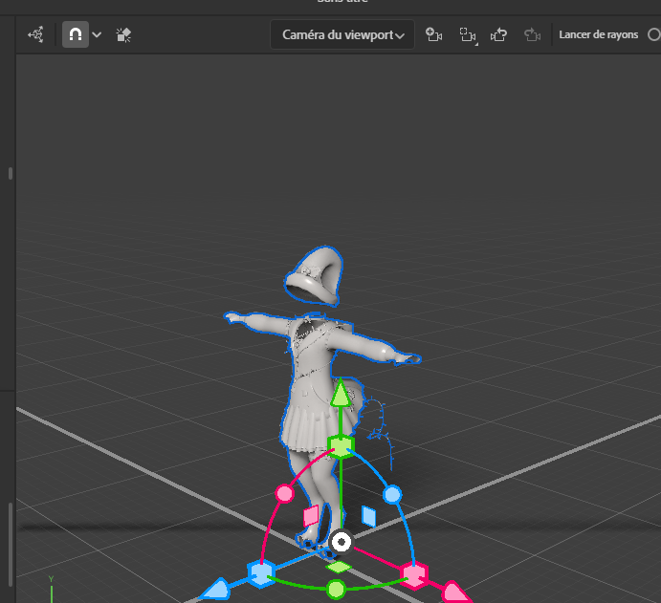Click the add camera bookmark icon

click(x=433, y=34)
